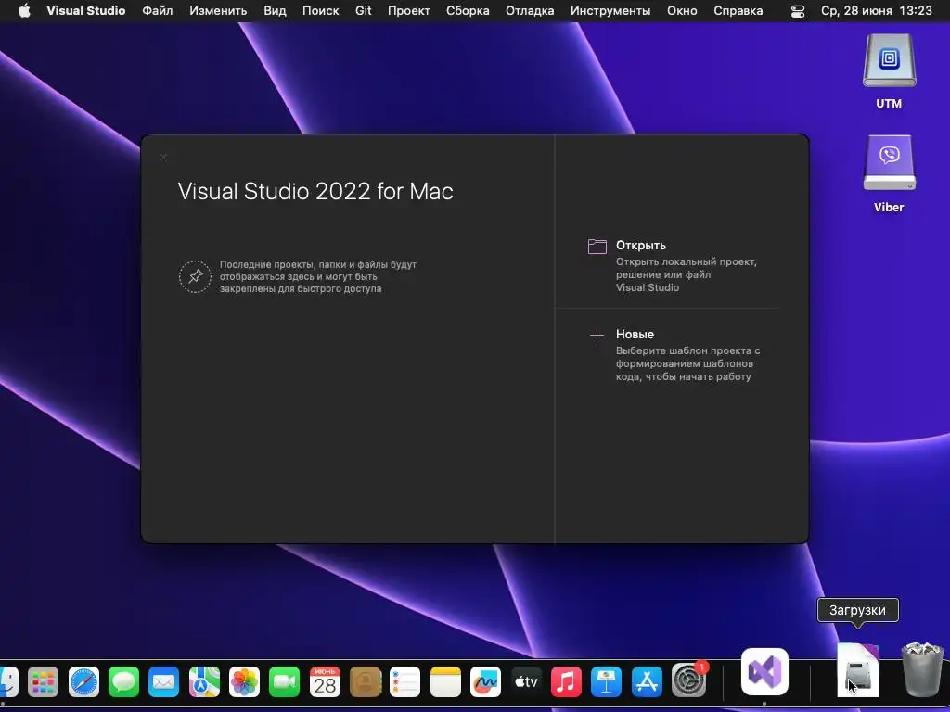Image resolution: width=950 pixels, height=712 pixels.
Task: Open Control Center in menu bar
Action: pos(798,11)
